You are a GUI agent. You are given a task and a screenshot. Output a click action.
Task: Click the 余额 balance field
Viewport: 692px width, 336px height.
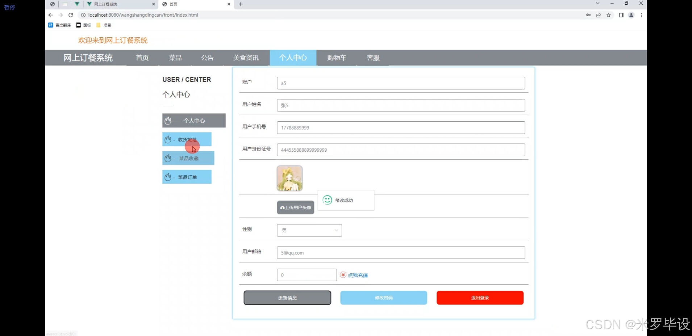coord(307,275)
